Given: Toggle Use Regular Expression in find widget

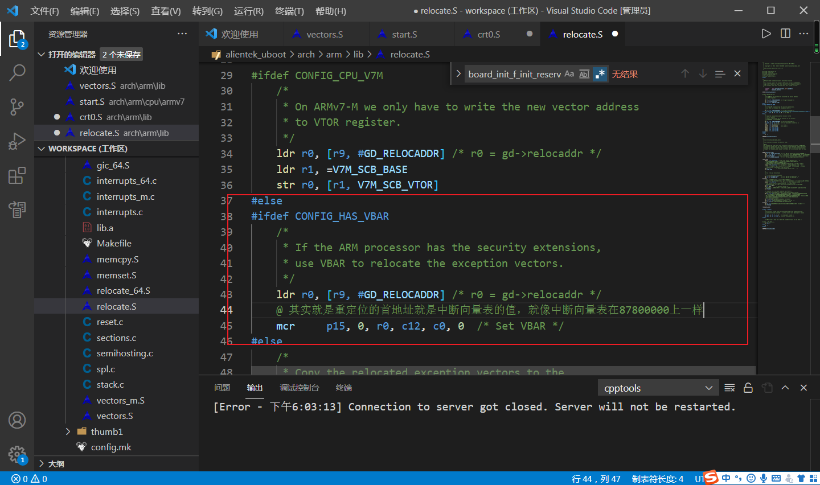Looking at the screenshot, I should coord(600,74).
